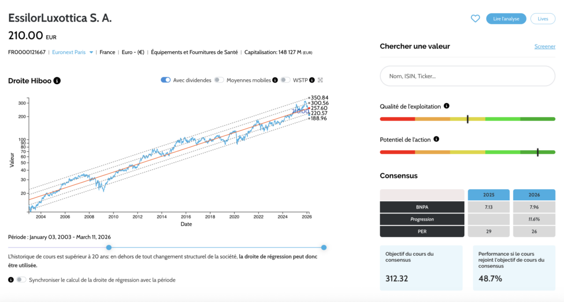Viewport: 564px width, 302px height.
Task: Click the Lire l'analyse button
Action: (x=506, y=19)
